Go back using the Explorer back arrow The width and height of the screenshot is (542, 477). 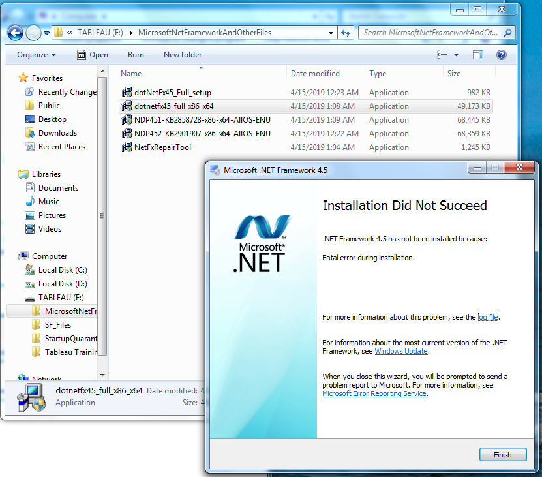(x=15, y=33)
